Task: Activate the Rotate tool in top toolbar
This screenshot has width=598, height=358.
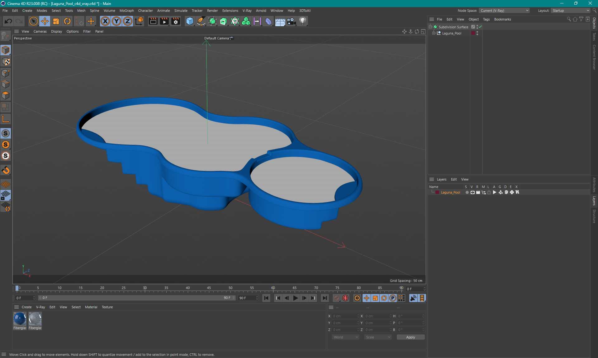Action: point(67,21)
